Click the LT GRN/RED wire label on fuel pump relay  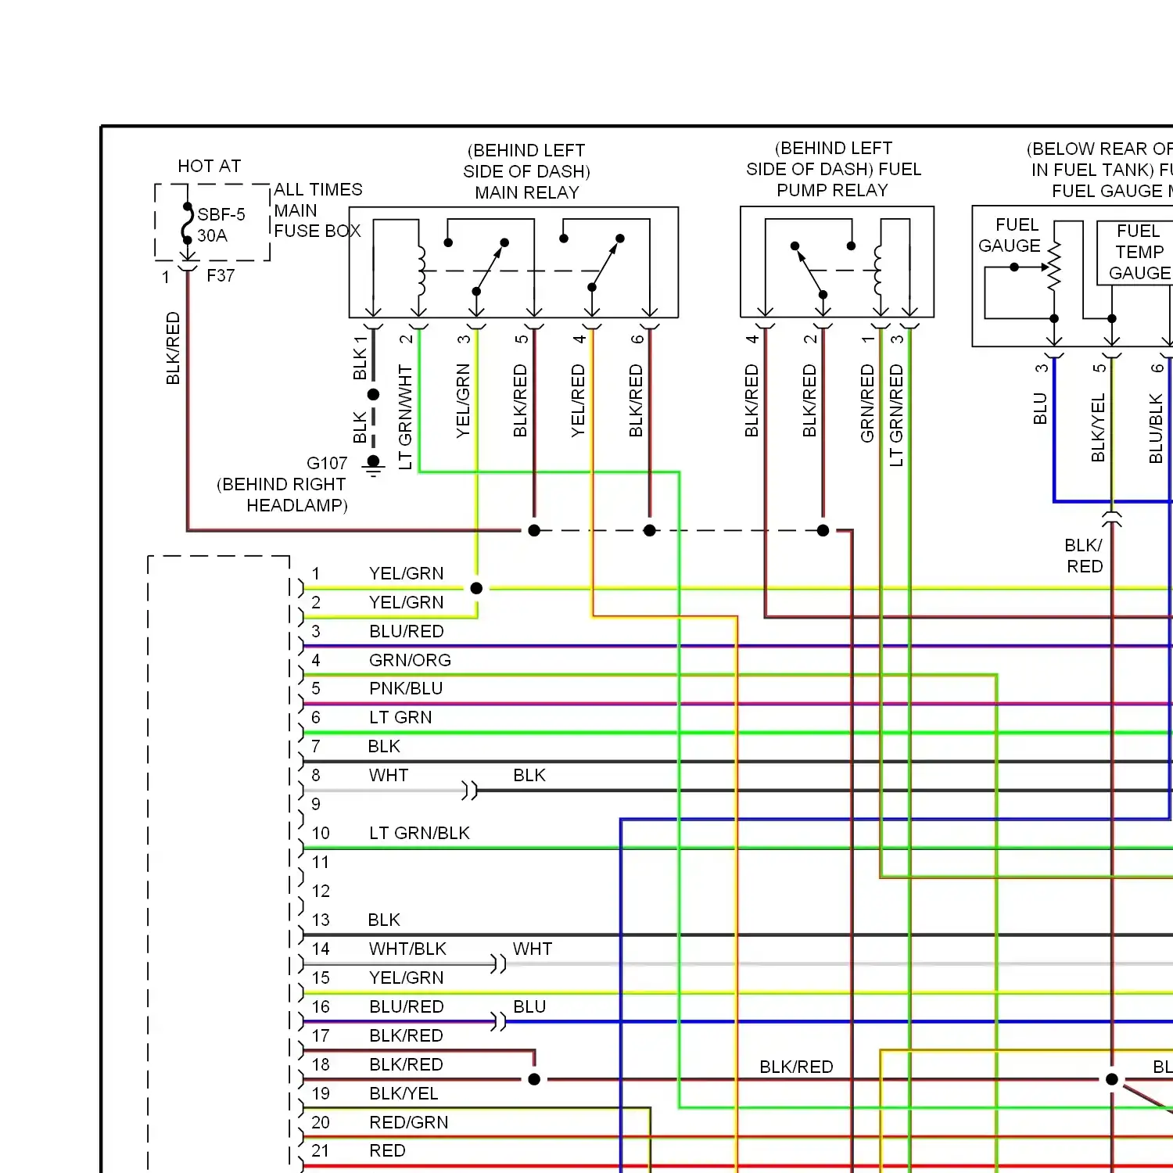pos(896,415)
